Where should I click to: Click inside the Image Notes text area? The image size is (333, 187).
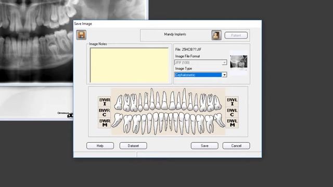click(130, 65)
